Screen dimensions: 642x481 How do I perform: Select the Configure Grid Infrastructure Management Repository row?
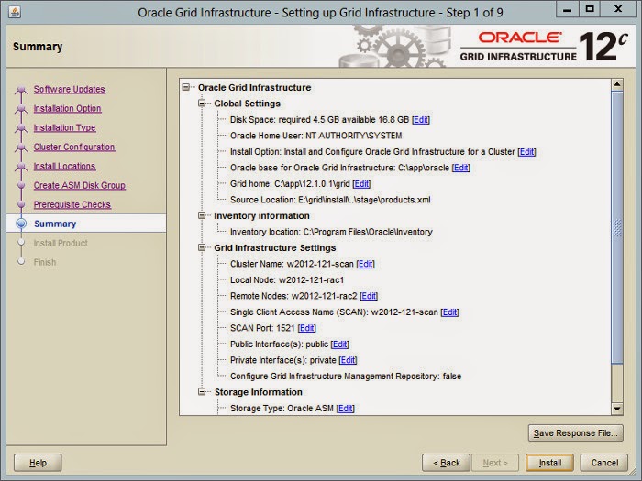click(346, 376)
